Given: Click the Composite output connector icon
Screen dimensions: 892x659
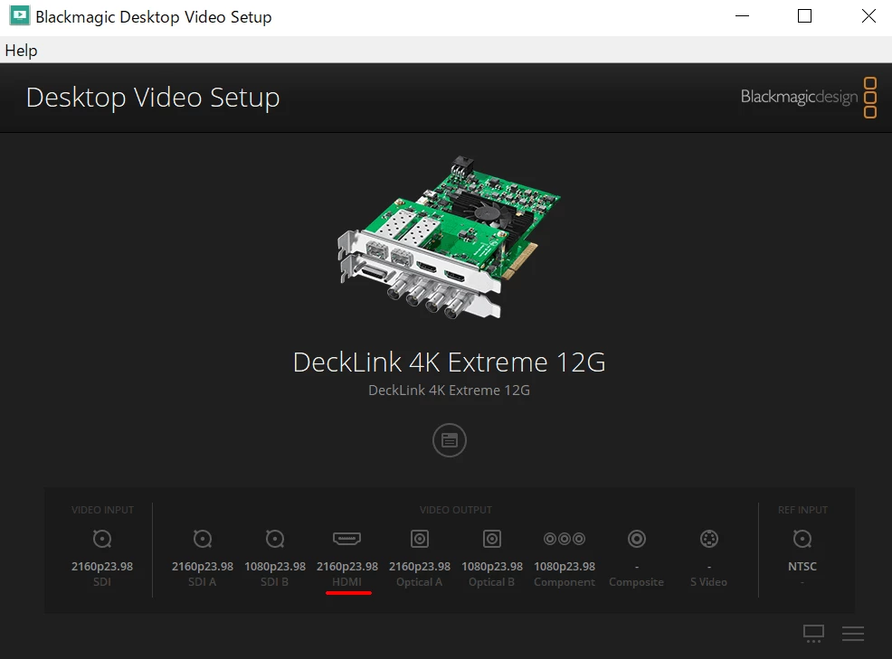Looking at the screenshot, I should (x=637, y=539).
